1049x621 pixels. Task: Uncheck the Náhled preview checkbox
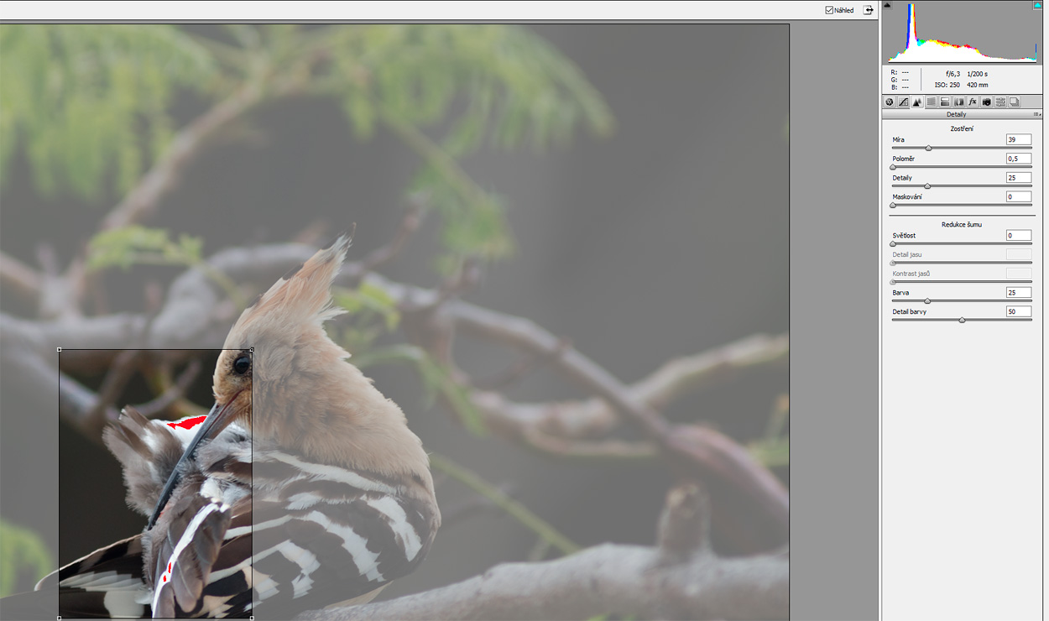click(x=829, y=10)
